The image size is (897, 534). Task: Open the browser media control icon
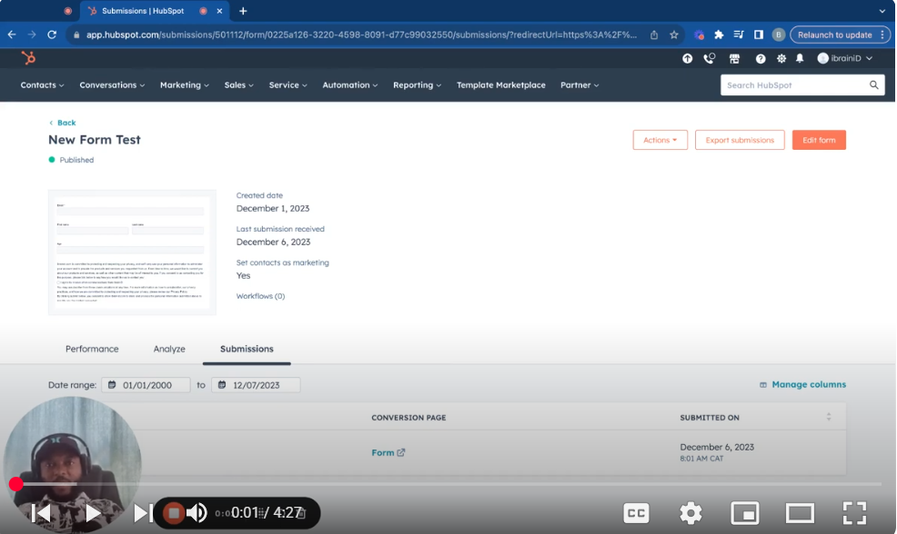(x=739, y=35)
